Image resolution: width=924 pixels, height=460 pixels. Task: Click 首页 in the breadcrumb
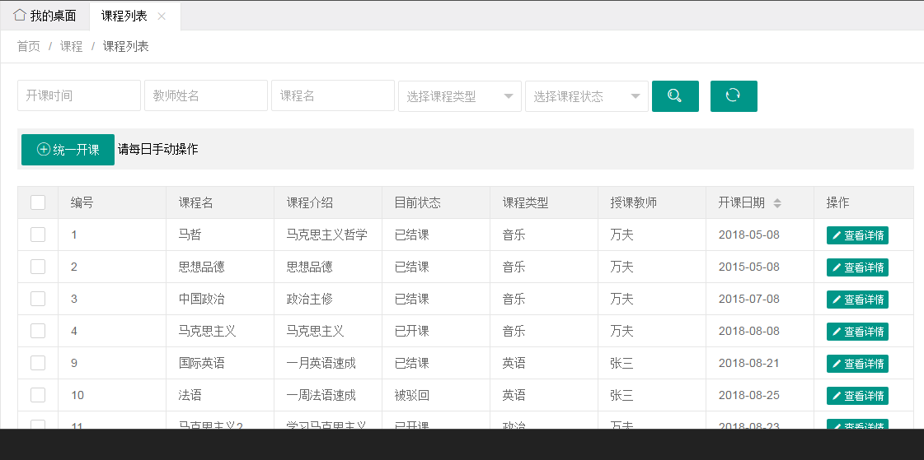28,47
